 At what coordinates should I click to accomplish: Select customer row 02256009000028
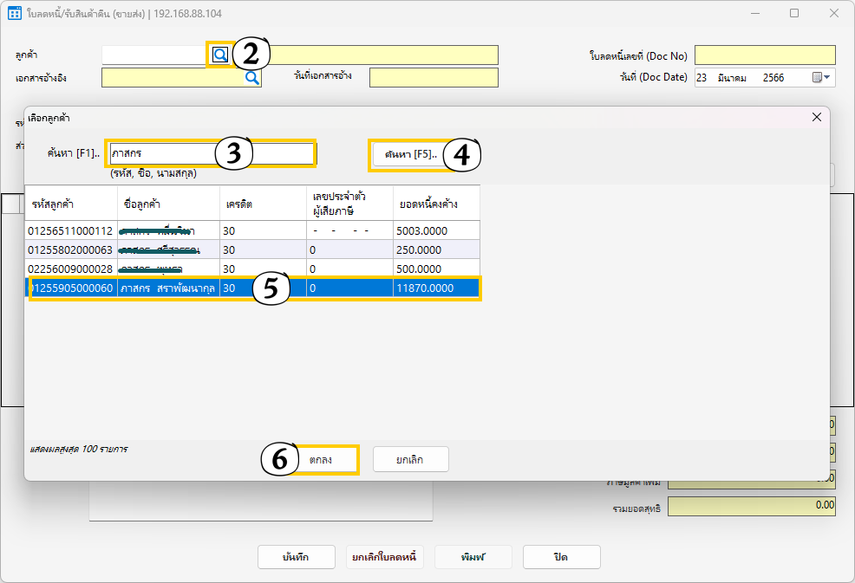coord(70,269)
